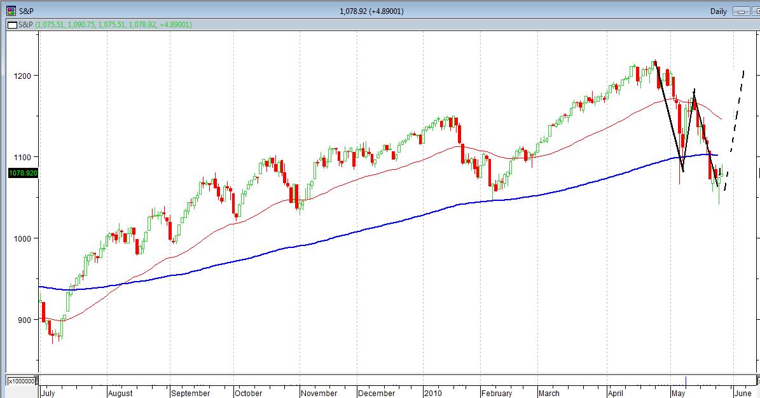Click the Daily timeframe label
This screenshot has height=398, width=760.
point(718,11)
